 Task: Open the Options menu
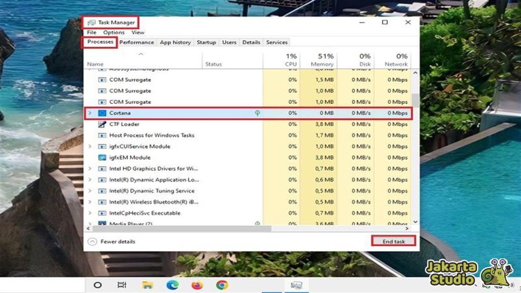click(x=113, y=33)
